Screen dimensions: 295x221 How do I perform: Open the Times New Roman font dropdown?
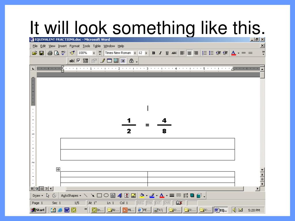click(135, 53)
